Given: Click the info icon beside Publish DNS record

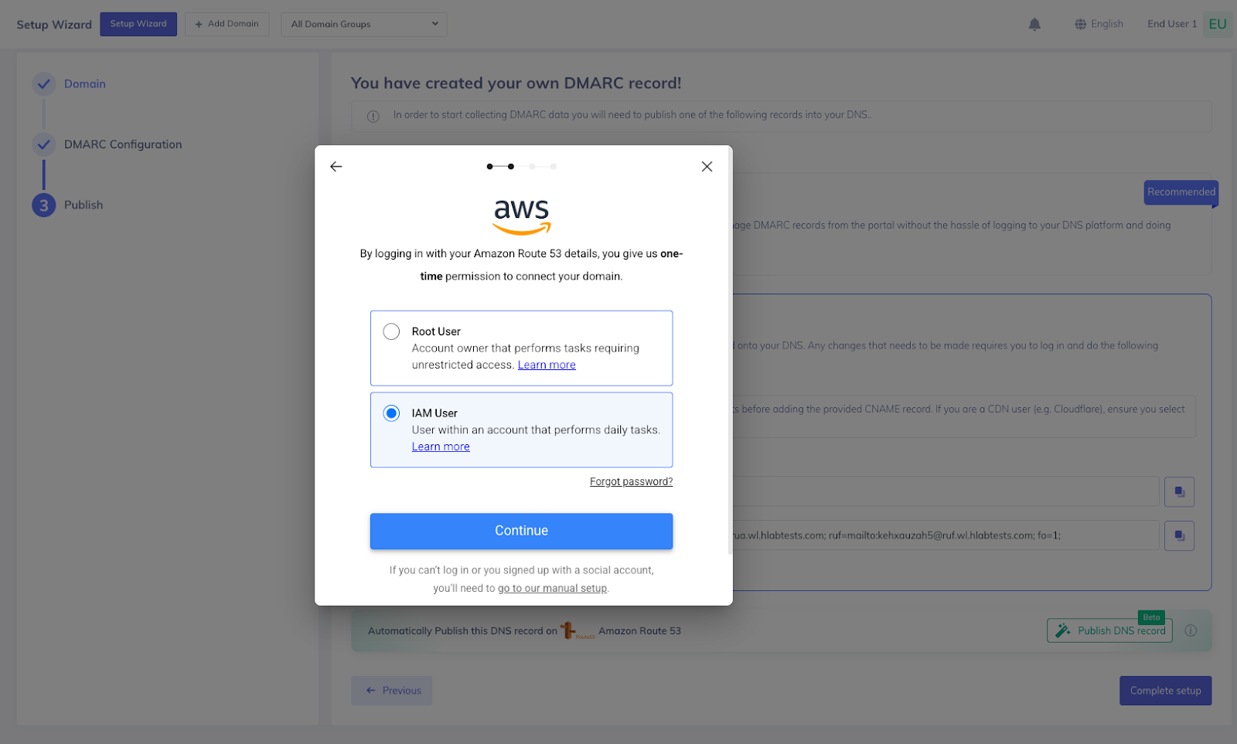Looking at the screenshot, I should tap(1191, 630).
